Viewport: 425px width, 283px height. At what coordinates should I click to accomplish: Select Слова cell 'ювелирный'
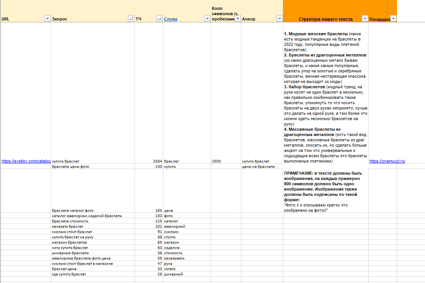tap(187, 226)
